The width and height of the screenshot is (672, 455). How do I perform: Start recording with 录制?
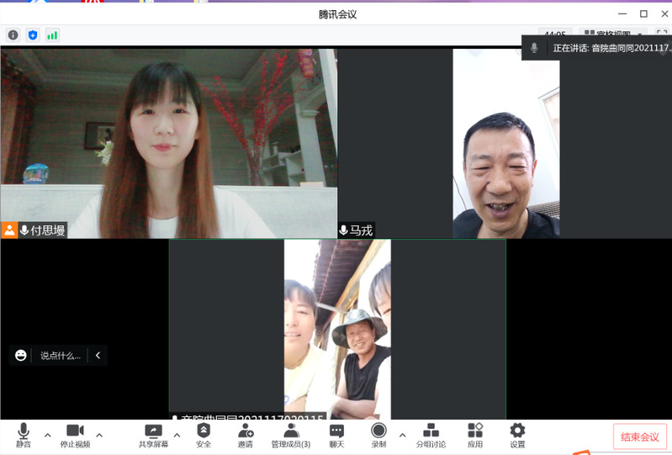378,436
